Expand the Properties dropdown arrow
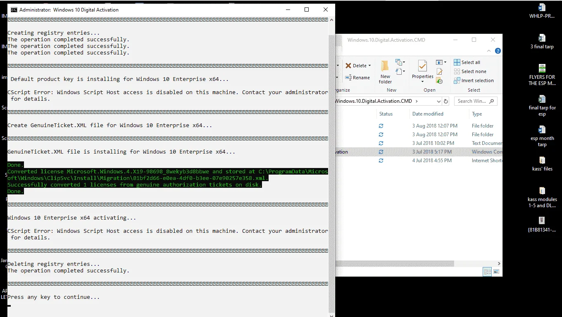562x317 pixels. pyautogui.click(x=422, y=81)
